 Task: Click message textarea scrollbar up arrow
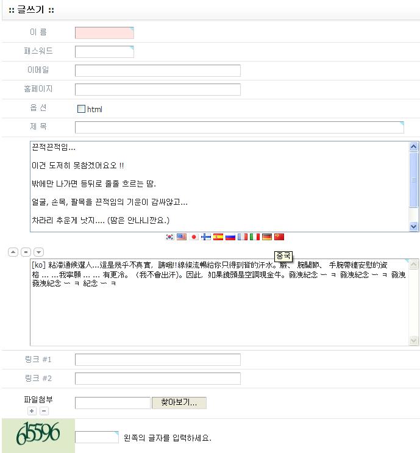(414, 147)
